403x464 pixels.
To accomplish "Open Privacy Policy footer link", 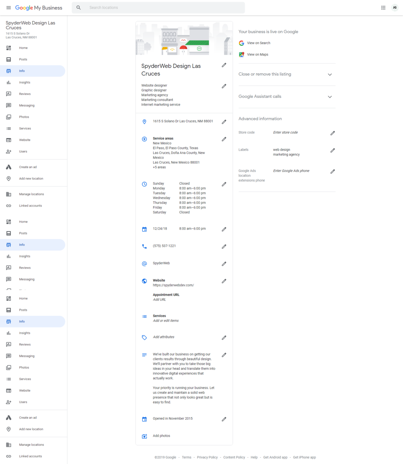I will [x=207, y=457].
